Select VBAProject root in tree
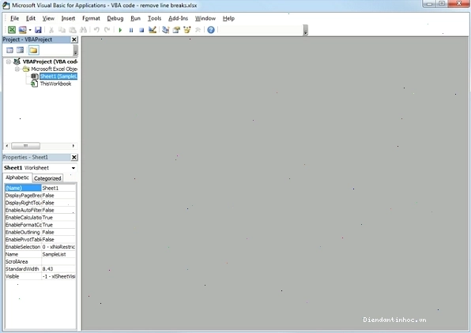 tap(50, 62)
